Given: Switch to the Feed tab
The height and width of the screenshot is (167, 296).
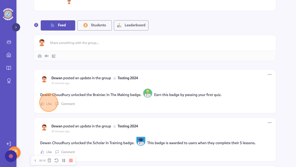Looking at the screenshot, I should click(58, 25).
